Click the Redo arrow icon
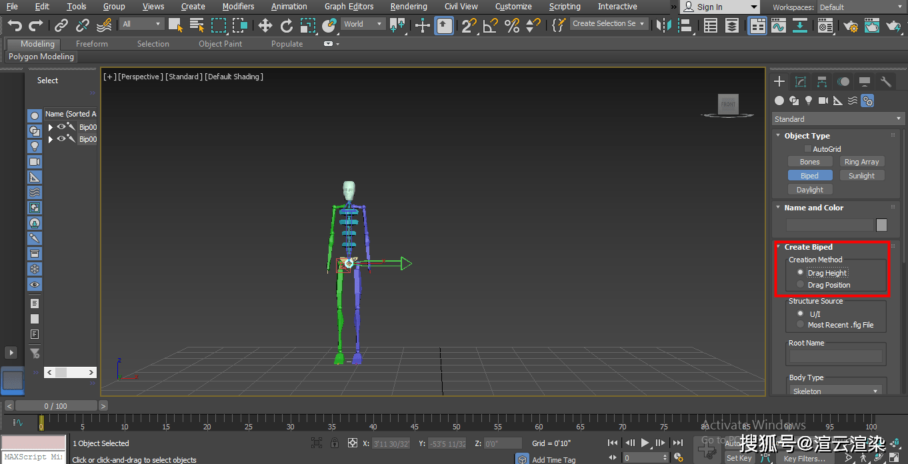 tap(36, 25)
